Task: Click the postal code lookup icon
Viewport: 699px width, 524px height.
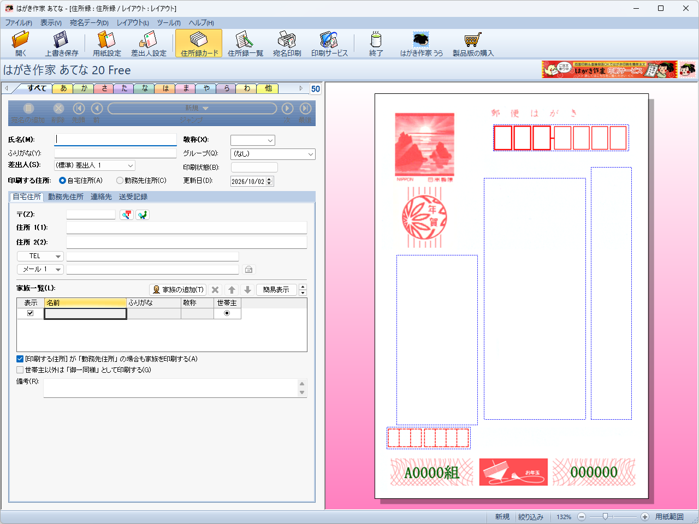Action: click(x=127, y=215)
